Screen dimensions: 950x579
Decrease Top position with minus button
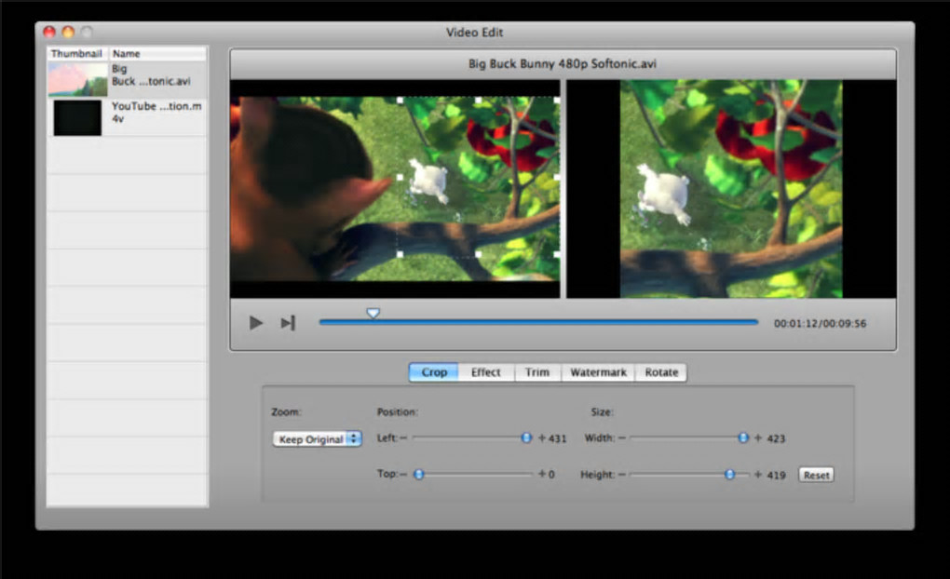click(403, 474)
